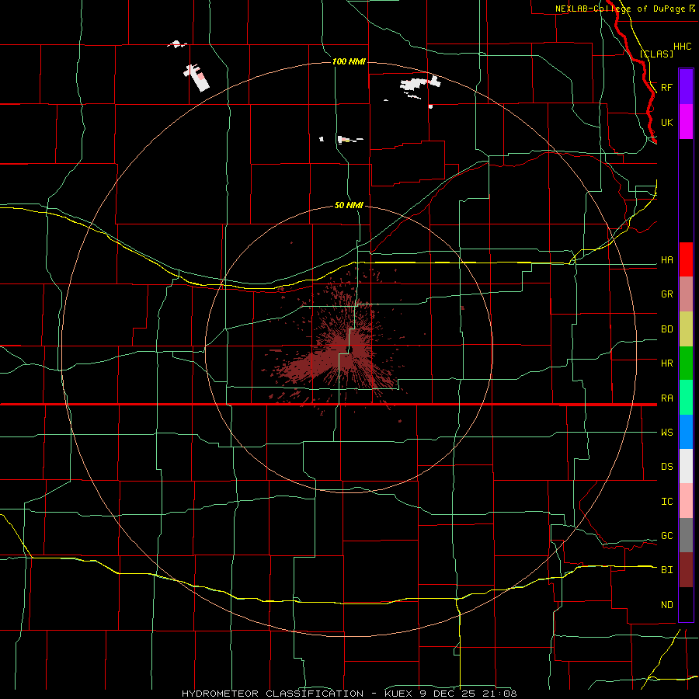Click the DS white legend swatch
This screenshot has width=699, height=699.
click(x=686, y=466)
